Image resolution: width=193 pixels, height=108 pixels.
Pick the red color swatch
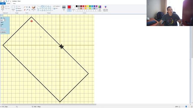pos(83,6)
